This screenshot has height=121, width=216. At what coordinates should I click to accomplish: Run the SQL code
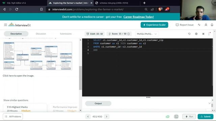(189, 117)
